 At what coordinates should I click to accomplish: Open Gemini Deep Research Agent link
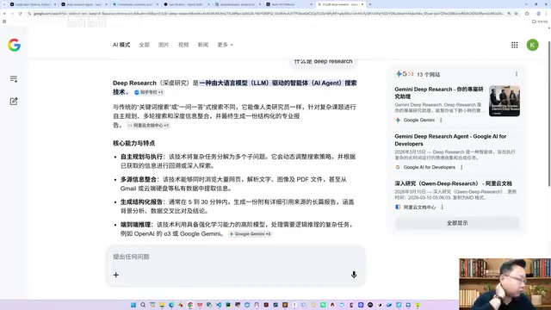pos(450,139)
